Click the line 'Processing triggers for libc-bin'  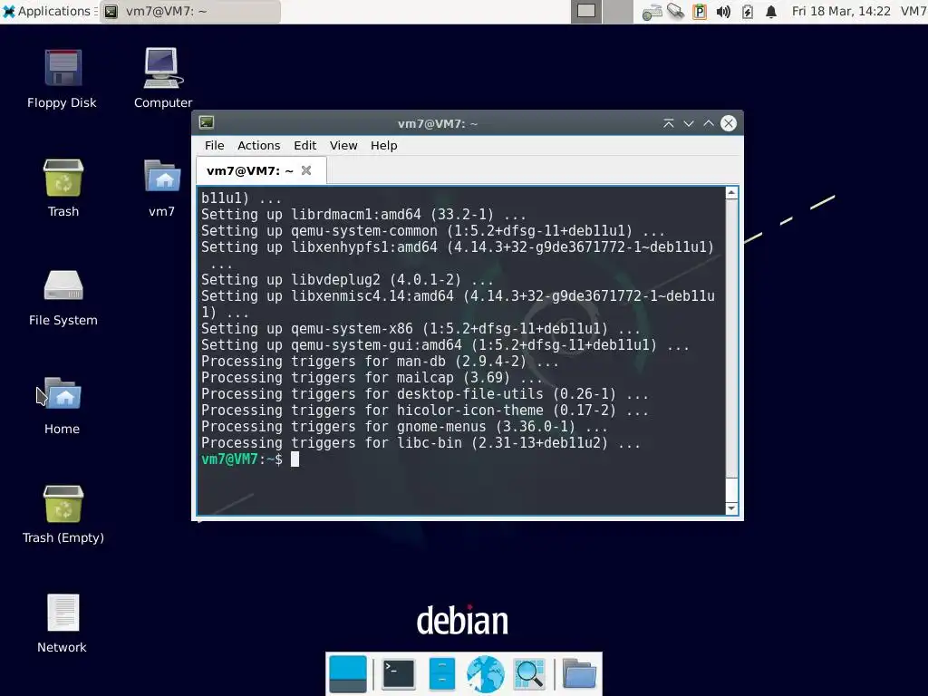420,443
